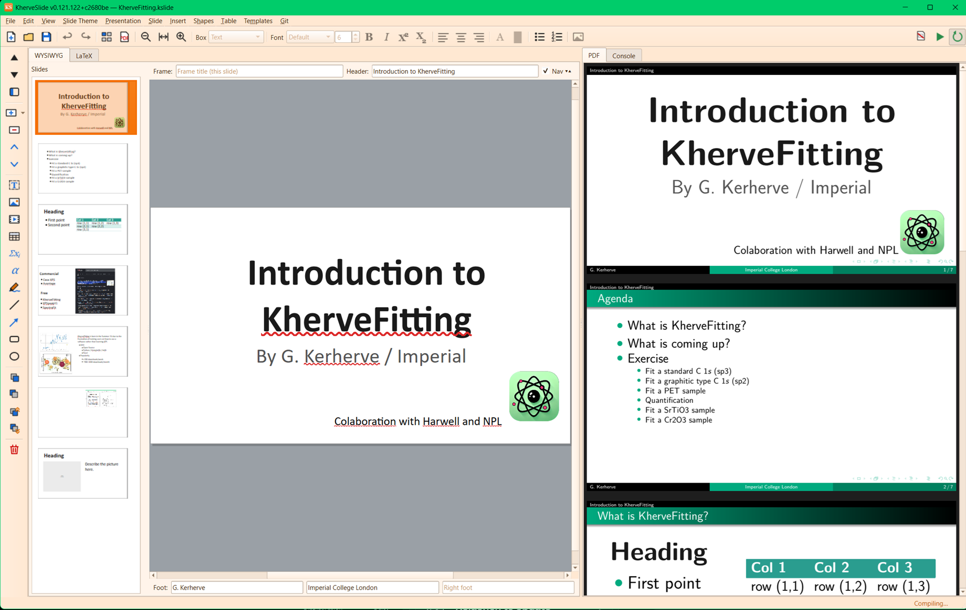Open the Shapes menu
Screen dimensions: 966x610
click(x=203, y=21)
